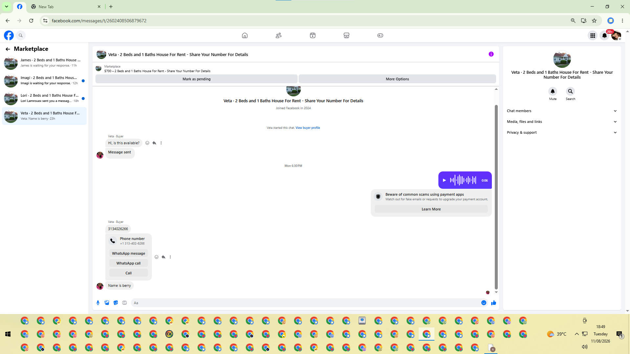
Task: Open the volume speaker tray icon
Action: tap(585, 347)
